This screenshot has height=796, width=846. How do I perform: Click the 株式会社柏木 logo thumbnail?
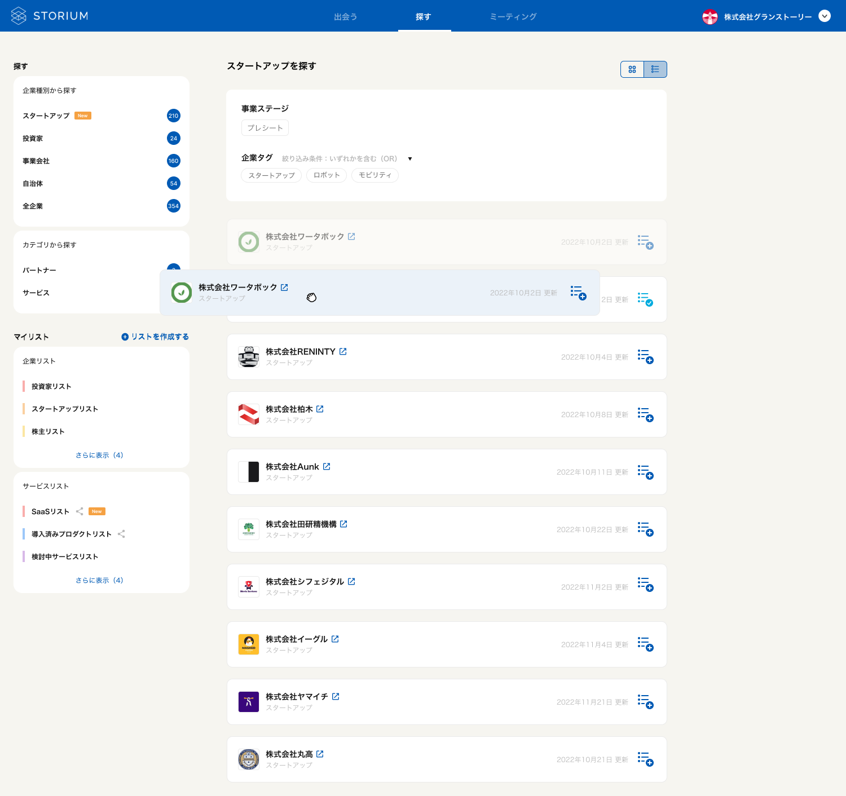click(249, 414)
